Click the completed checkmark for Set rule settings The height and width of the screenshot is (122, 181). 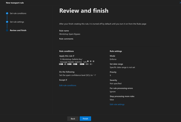coord(7,22)
